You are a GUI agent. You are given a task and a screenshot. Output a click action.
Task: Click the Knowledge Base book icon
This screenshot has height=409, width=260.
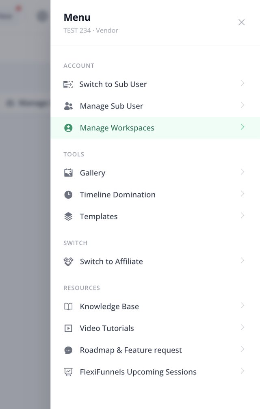(x=68, y=306)
